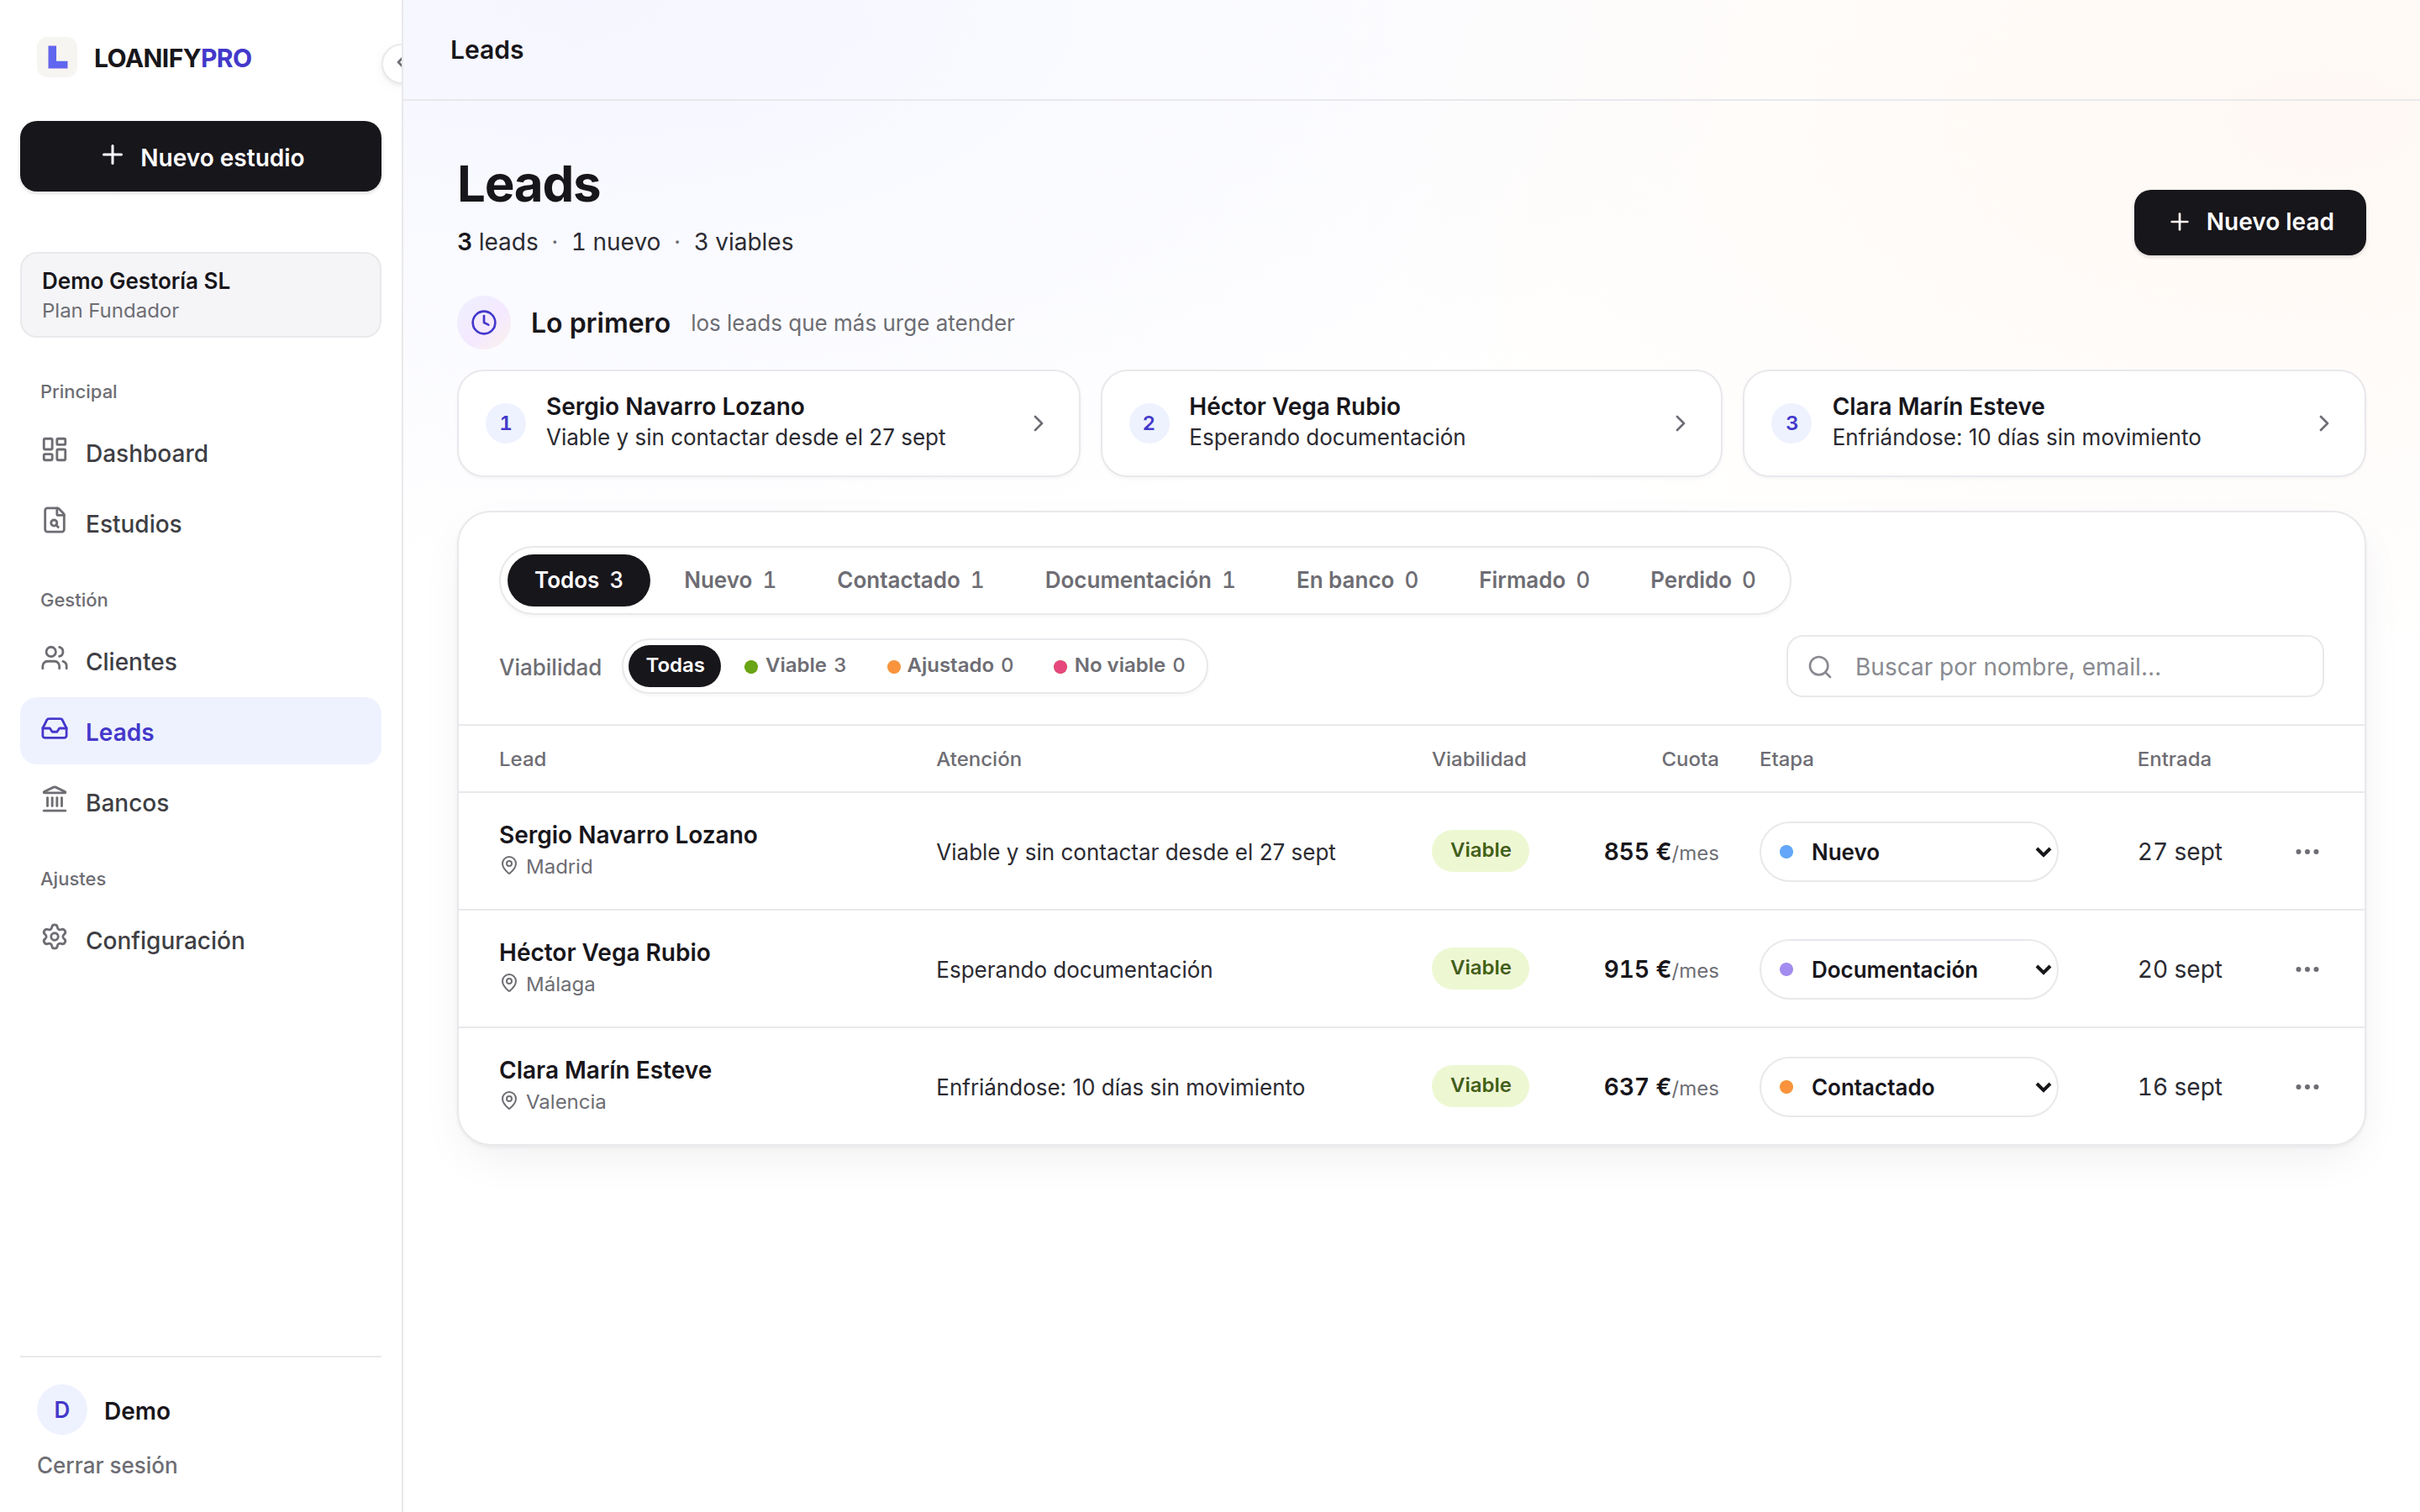Click the Cuota column header
2420x1512 pixels.
pyautogui.click(x=1690, y=759)
